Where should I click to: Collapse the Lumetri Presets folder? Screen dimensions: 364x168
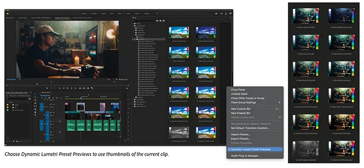[x=133, y=26]
